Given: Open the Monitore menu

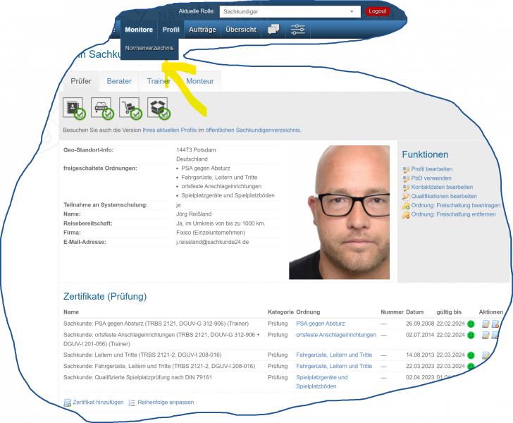Looking at the screenshot, I should [x=139, y=30].
